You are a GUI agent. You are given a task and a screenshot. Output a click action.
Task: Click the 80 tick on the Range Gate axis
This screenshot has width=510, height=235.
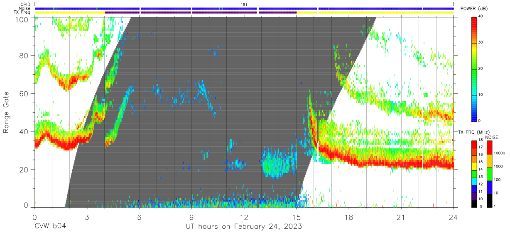click(x=24, y=55)
